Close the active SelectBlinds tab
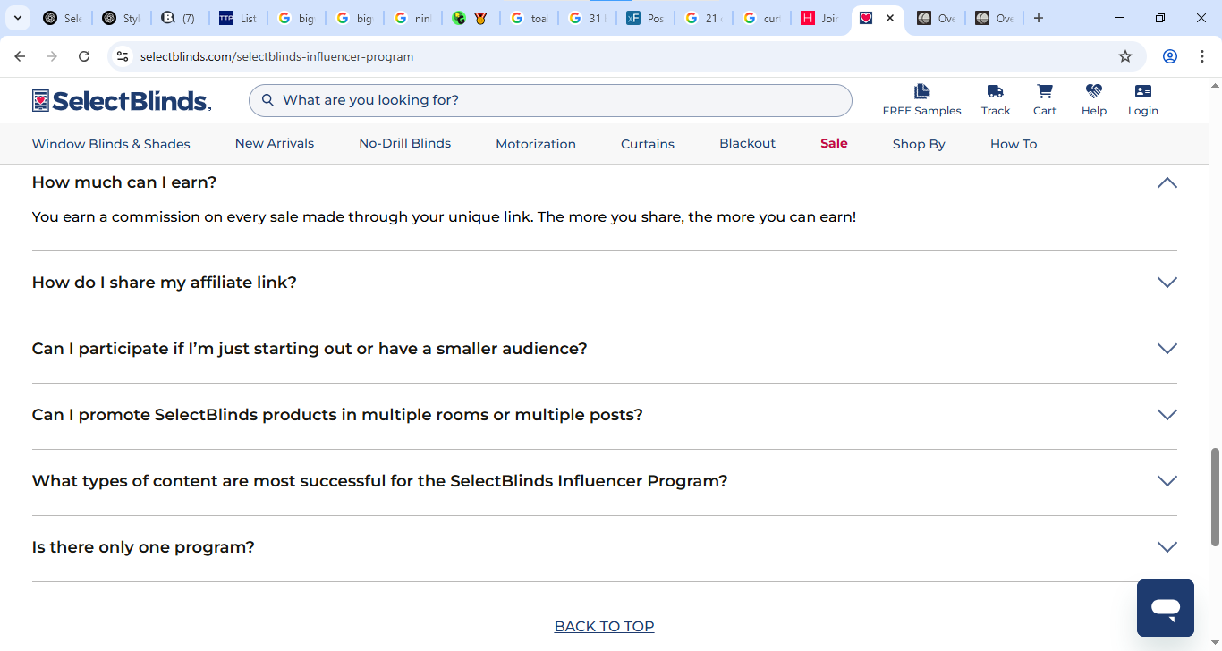Screen dimensions: 1222x651 890,18
